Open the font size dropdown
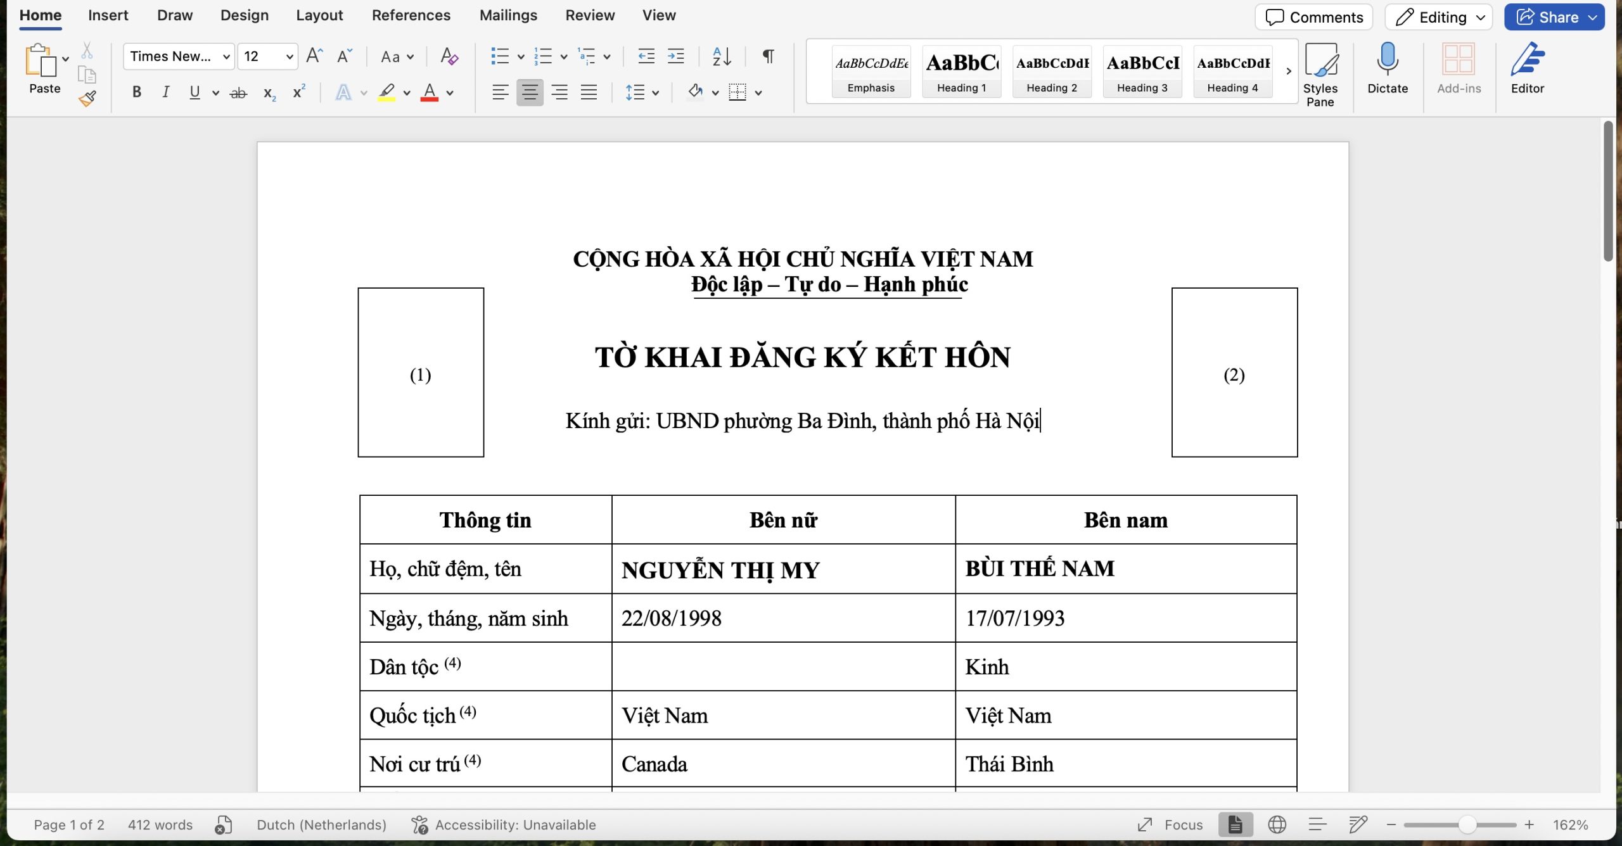The height and width of the screenshot is (846, 1622). pyautogui.click(x=289, y=56)
